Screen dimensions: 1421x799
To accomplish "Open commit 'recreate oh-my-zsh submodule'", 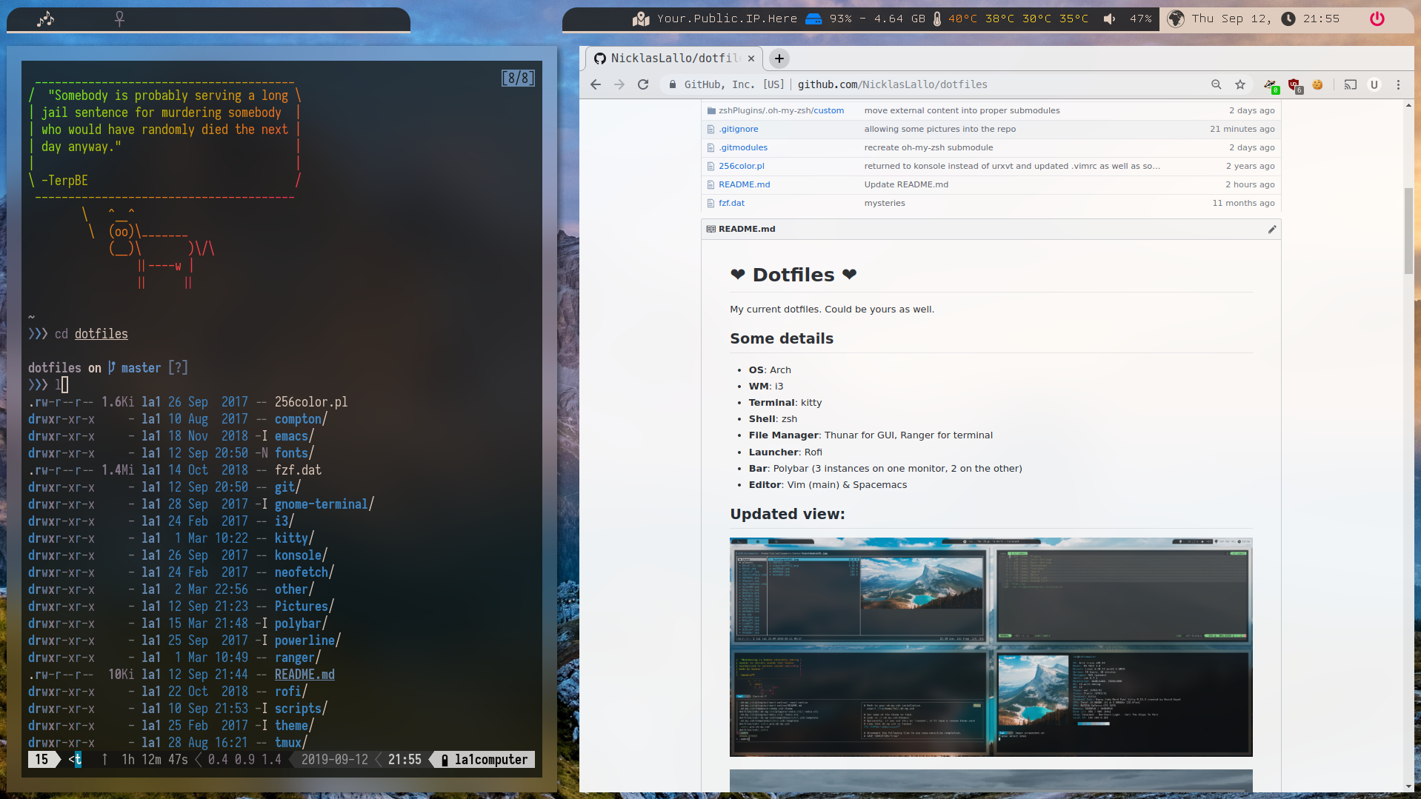I will tap(928, 147).
